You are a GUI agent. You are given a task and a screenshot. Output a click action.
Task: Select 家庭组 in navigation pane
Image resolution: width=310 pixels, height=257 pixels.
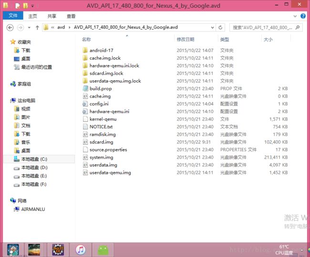point(24,84)
